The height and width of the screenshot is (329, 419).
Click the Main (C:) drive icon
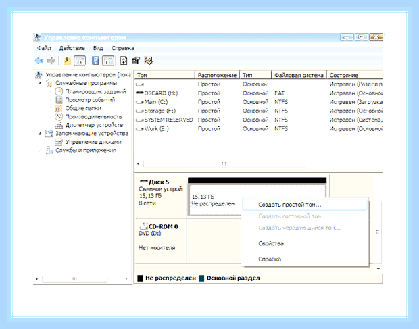point(140,102)
